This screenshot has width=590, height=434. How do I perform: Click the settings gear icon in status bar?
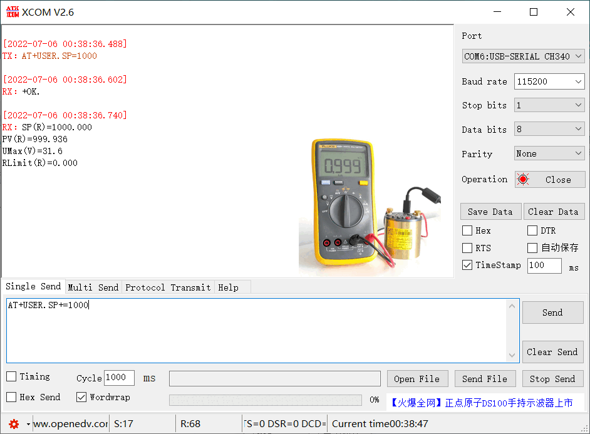coord(14,424)
